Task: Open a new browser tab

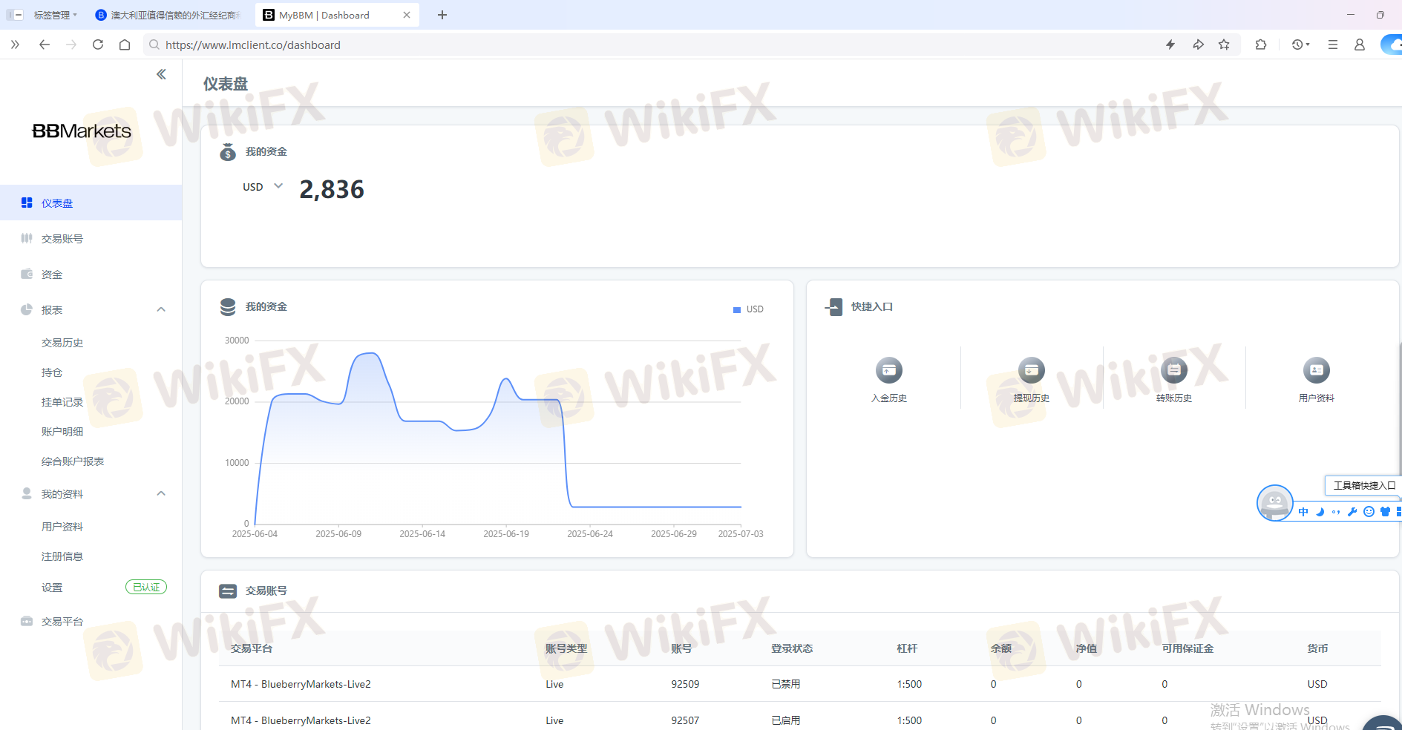Action: (442, 15)
